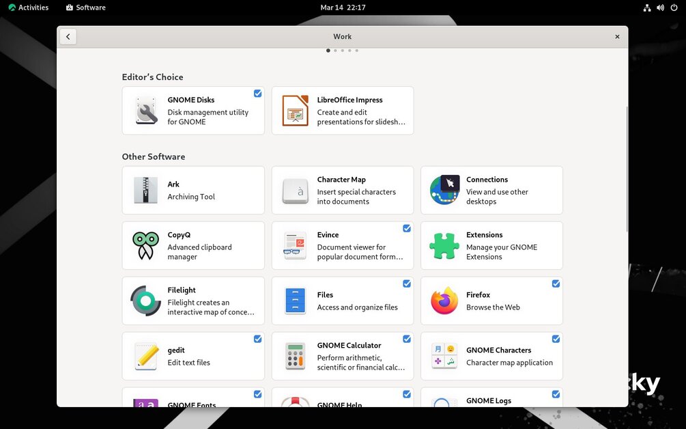Click the green Extensions puzzle piece icon
Image resolution: width=686 pixels, height=429 pixels.
(x=444, y=245)
